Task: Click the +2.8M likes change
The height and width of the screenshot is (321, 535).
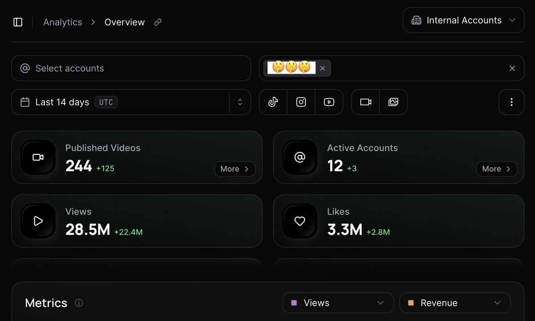Action: coord(378,232)
